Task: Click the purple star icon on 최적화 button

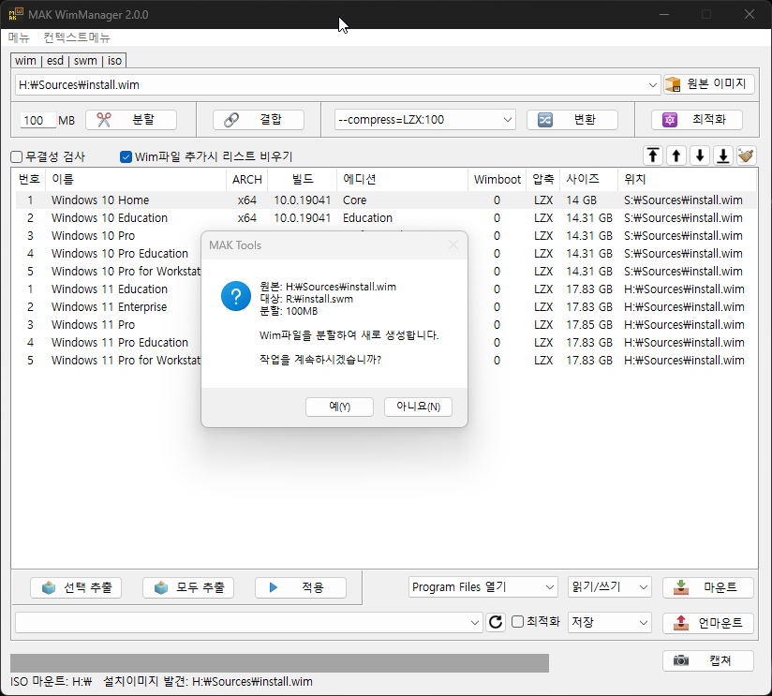Action: click(x=670, y=120)
